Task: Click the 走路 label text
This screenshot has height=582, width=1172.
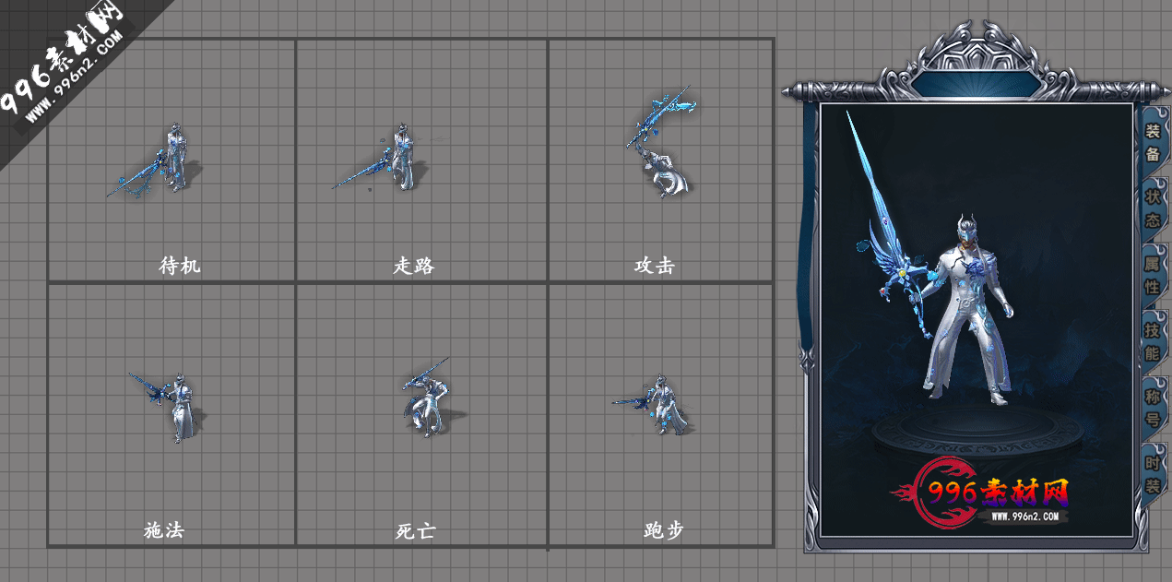Action: tap(414, 267)
